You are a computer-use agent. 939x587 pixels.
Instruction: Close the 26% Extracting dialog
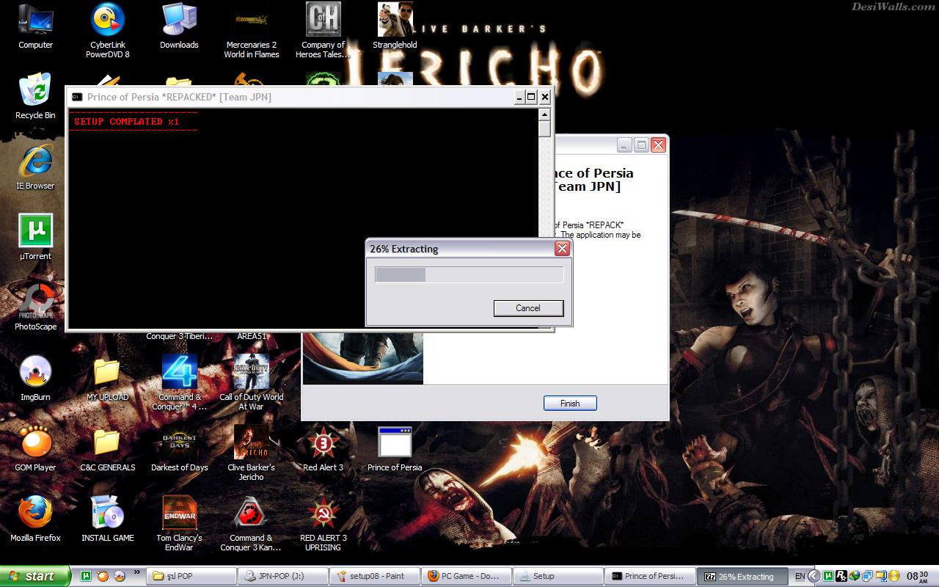point(562,249)
